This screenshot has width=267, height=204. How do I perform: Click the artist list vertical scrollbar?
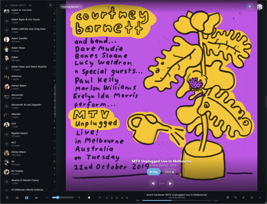point(55,100)
